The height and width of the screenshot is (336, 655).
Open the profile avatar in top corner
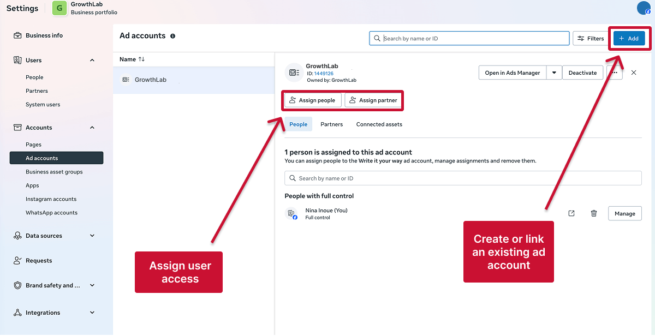click(644, 8)
